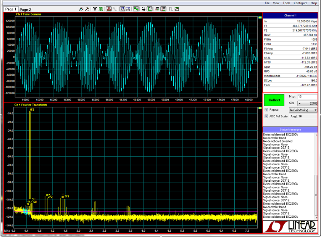Click the mask over bar chart icon
This screenshot has height=237, width=321.
157,9
